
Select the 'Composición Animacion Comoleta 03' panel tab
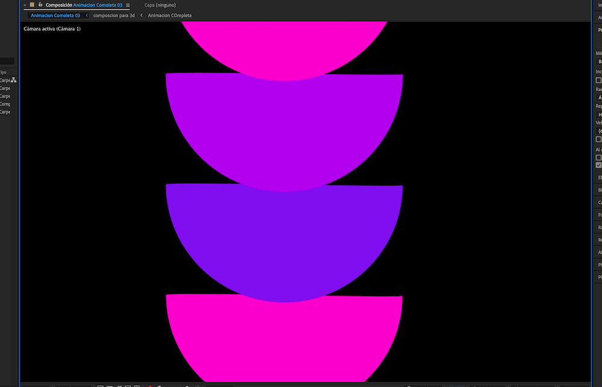click(x=84, y=5)
